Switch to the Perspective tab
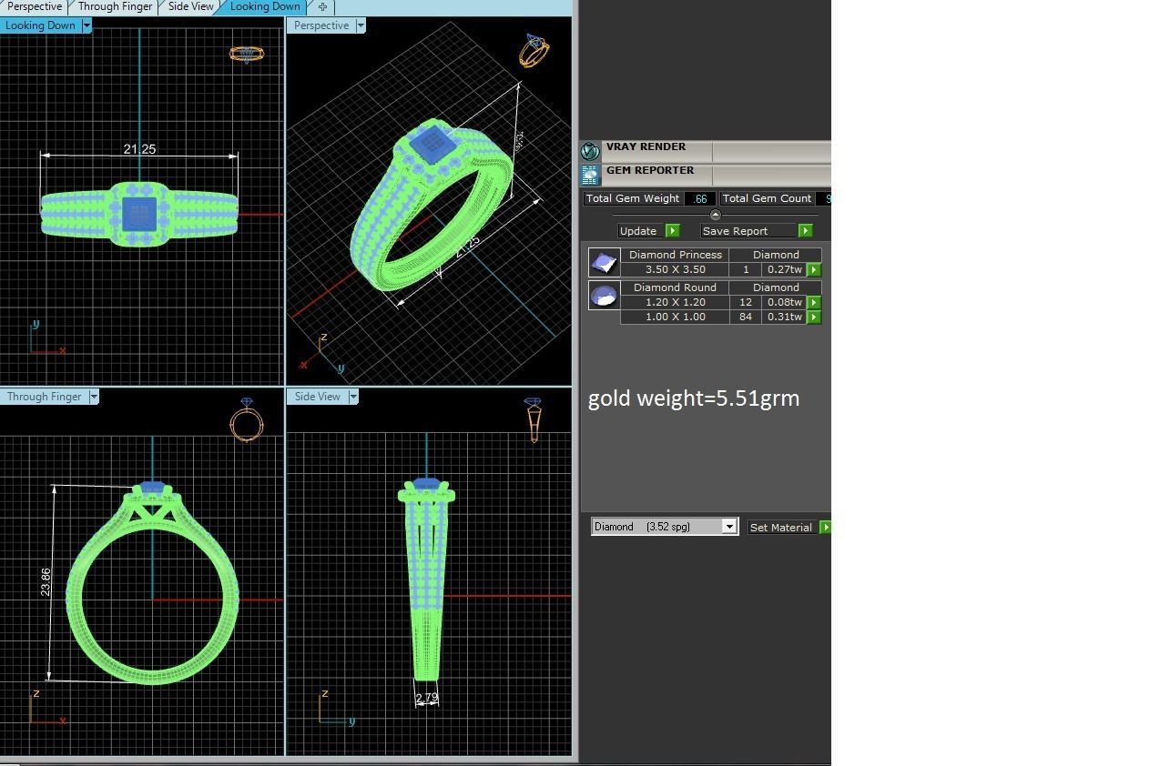Image resolution: width=1160 pixels, height=766 pixels. click(x=35, y=6)
